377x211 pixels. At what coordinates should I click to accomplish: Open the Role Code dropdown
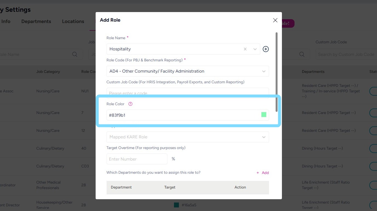[x=264, y=71]
